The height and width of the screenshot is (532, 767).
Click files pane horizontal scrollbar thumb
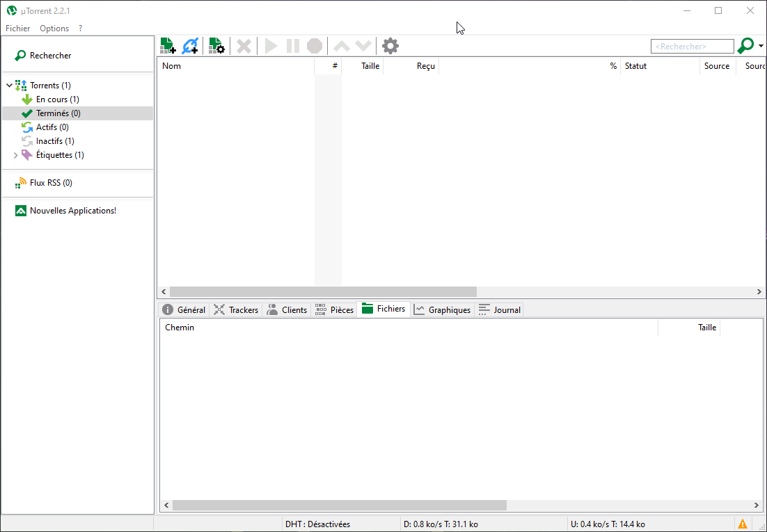pyautogui.click(x=340, y=505)
